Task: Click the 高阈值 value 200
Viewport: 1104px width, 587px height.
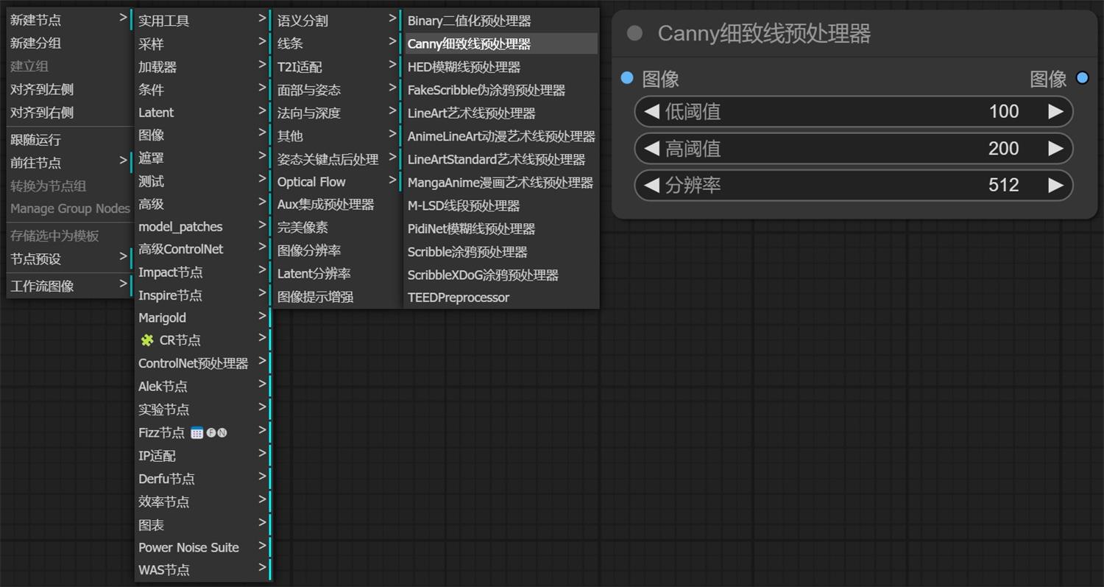Action: (x=1004, y=149)
